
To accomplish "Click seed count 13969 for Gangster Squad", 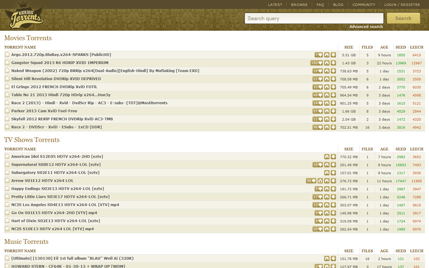I will tap(401, 63).
